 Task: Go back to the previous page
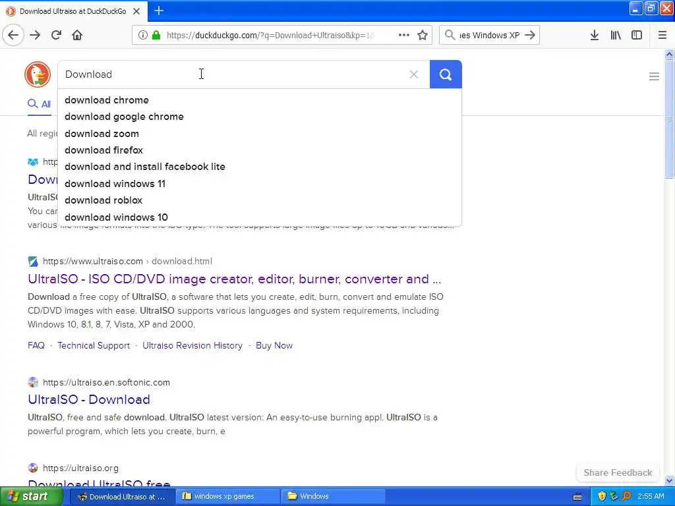(x=13, y=35)
